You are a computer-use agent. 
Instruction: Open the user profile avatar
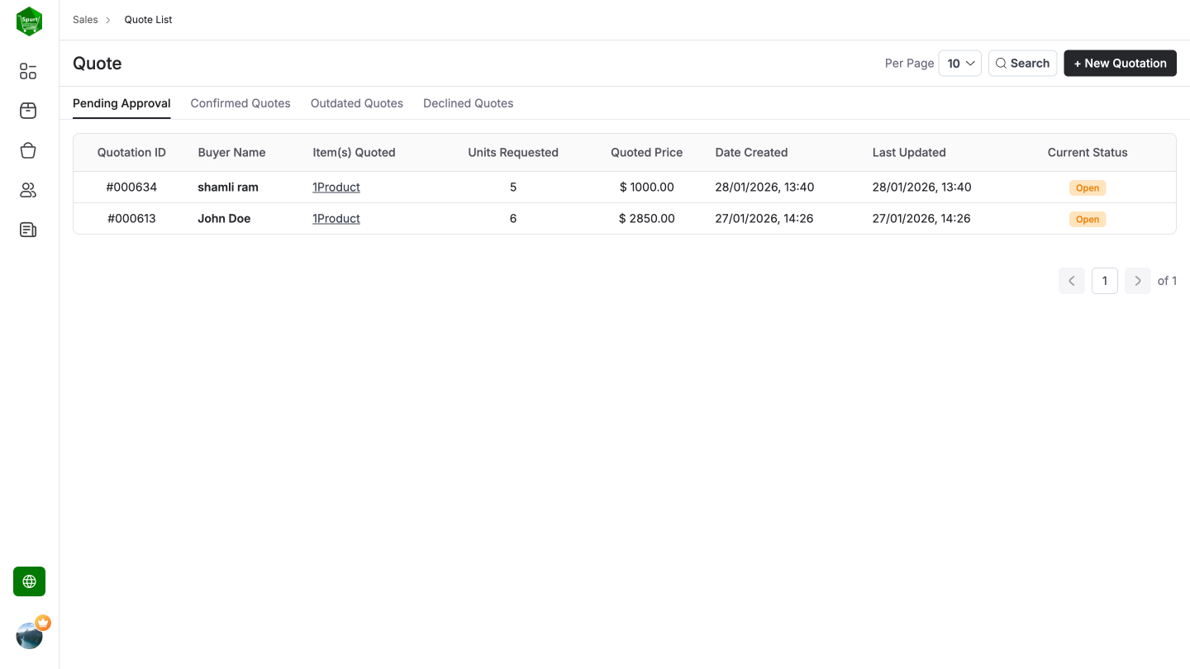(x=30, y=635)
